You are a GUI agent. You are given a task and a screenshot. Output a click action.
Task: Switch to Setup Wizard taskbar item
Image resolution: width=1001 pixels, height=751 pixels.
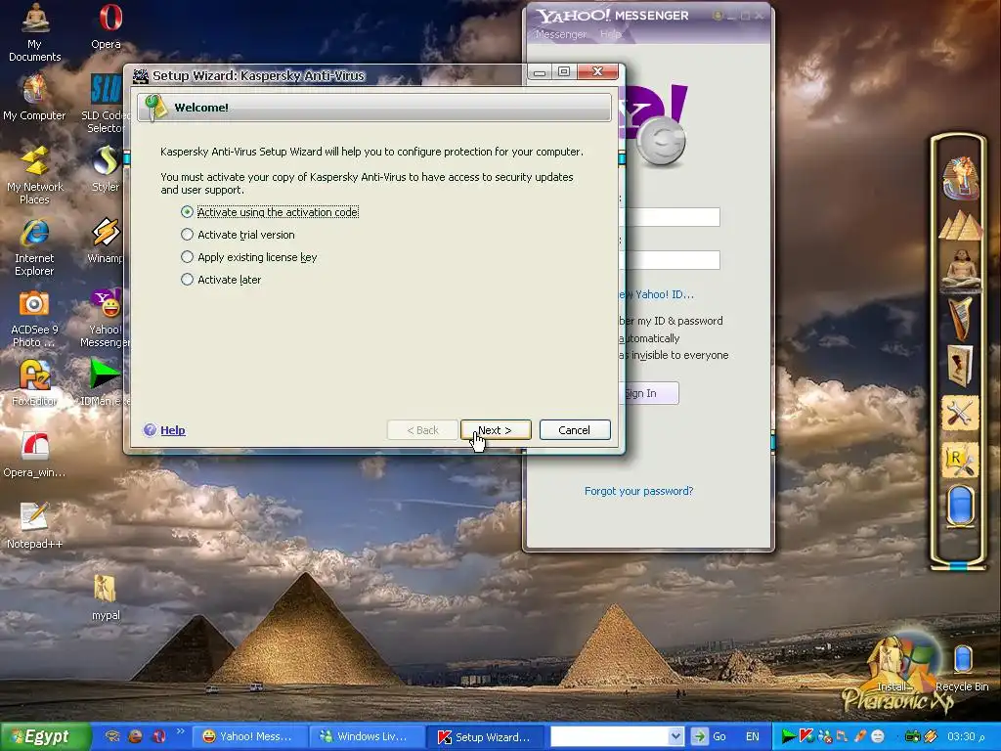click(x=485, y=736)
